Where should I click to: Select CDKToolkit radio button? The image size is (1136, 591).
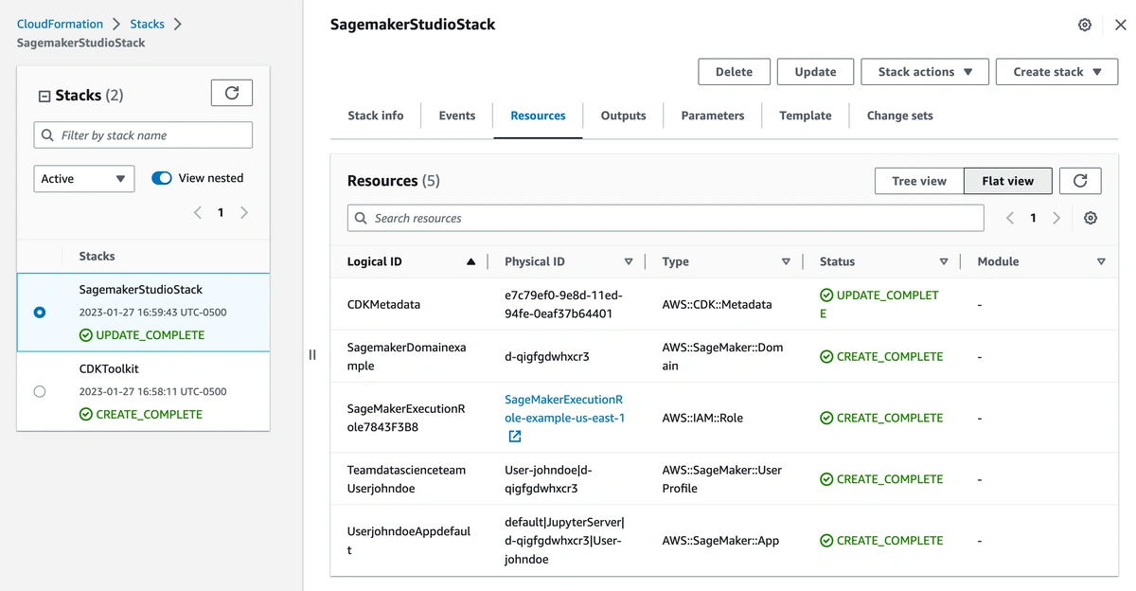[x=39, y=391]
